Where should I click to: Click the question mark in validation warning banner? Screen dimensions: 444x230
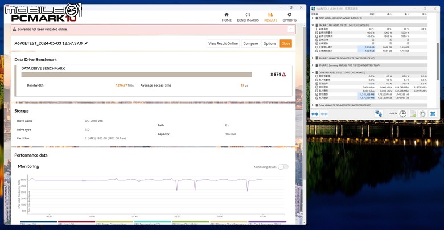[x=291, y=29]
